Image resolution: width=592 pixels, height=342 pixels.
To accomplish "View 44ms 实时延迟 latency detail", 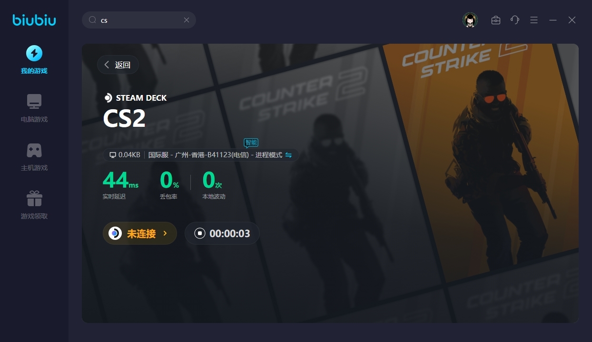I will point(121,185).
